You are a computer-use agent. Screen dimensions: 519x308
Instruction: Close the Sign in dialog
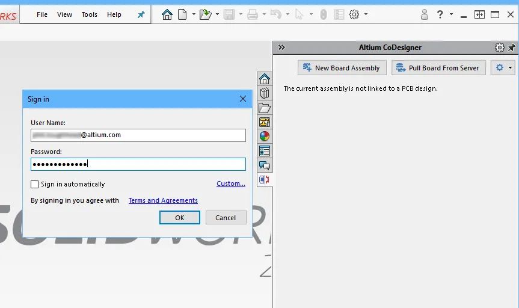(x=243, y=99)
